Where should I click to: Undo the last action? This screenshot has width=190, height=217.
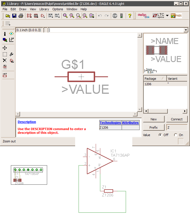click(x=100, y=16)
